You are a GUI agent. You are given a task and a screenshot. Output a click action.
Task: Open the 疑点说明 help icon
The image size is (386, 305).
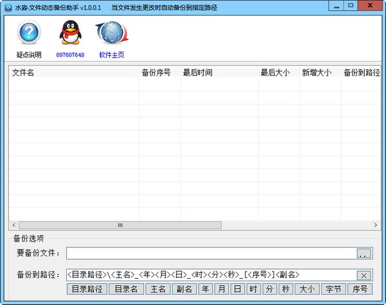(x=28, y=33)
